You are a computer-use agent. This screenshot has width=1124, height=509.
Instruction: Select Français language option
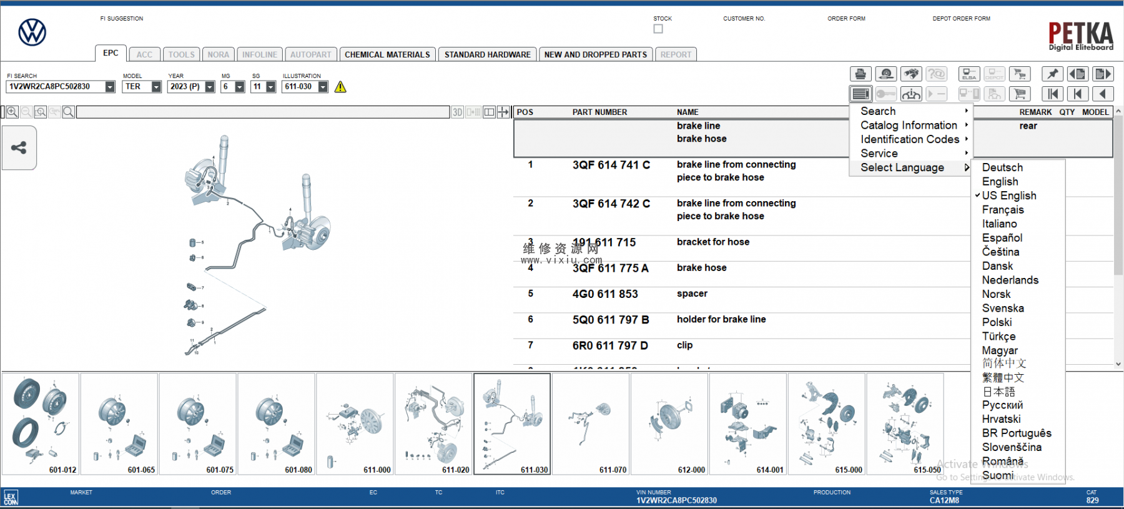point(1003,210)
